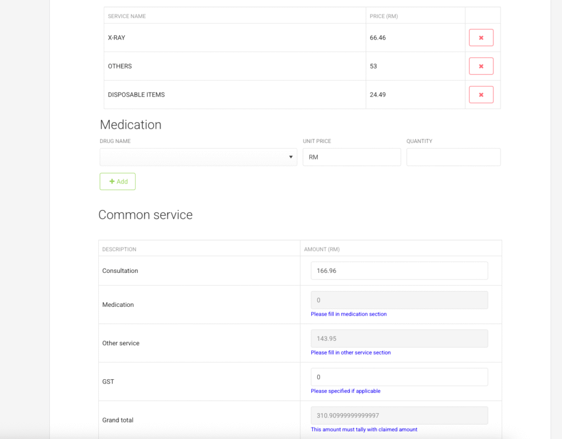Click the AMOUNT (RM) column header
562x439 pixels.
tap(322, 249)
